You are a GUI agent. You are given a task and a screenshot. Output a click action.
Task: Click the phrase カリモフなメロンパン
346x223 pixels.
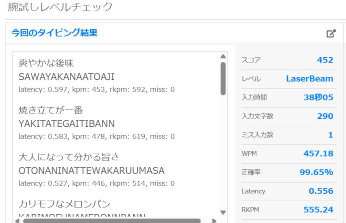[64, 204]
